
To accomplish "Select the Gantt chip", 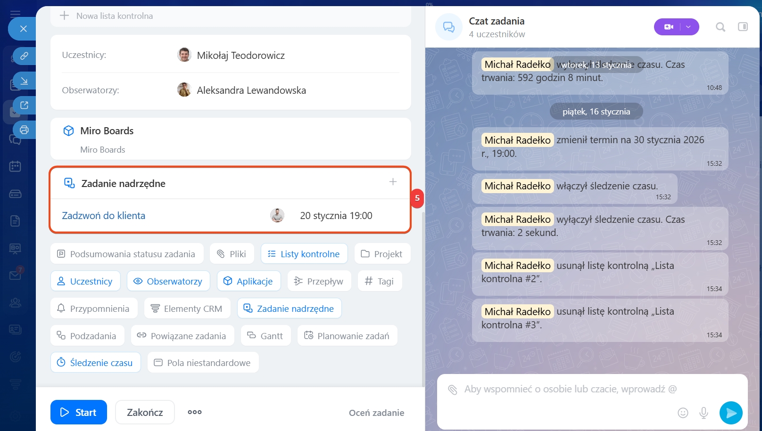I will pos(265,336).
